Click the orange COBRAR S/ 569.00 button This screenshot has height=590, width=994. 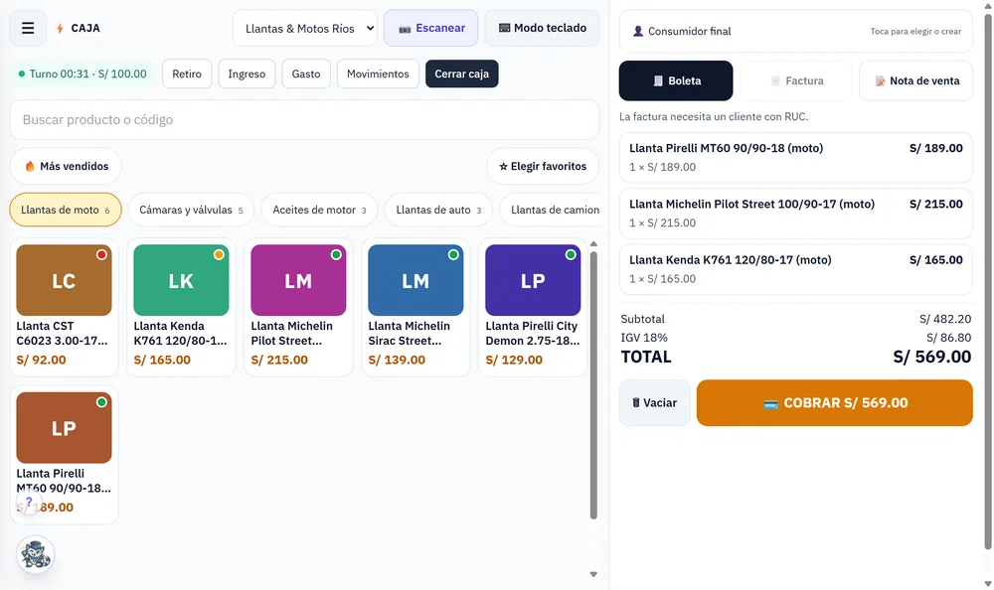coord(834,403)
